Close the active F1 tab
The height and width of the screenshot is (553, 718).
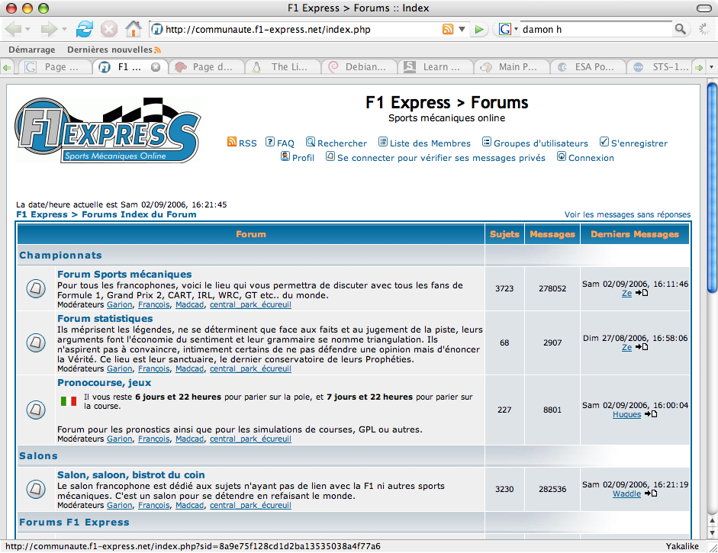[x=156, y=67]
